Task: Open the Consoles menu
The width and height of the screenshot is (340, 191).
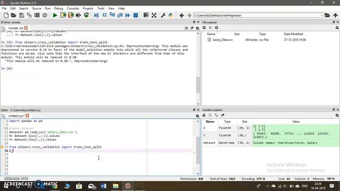Action: (73, 8)
